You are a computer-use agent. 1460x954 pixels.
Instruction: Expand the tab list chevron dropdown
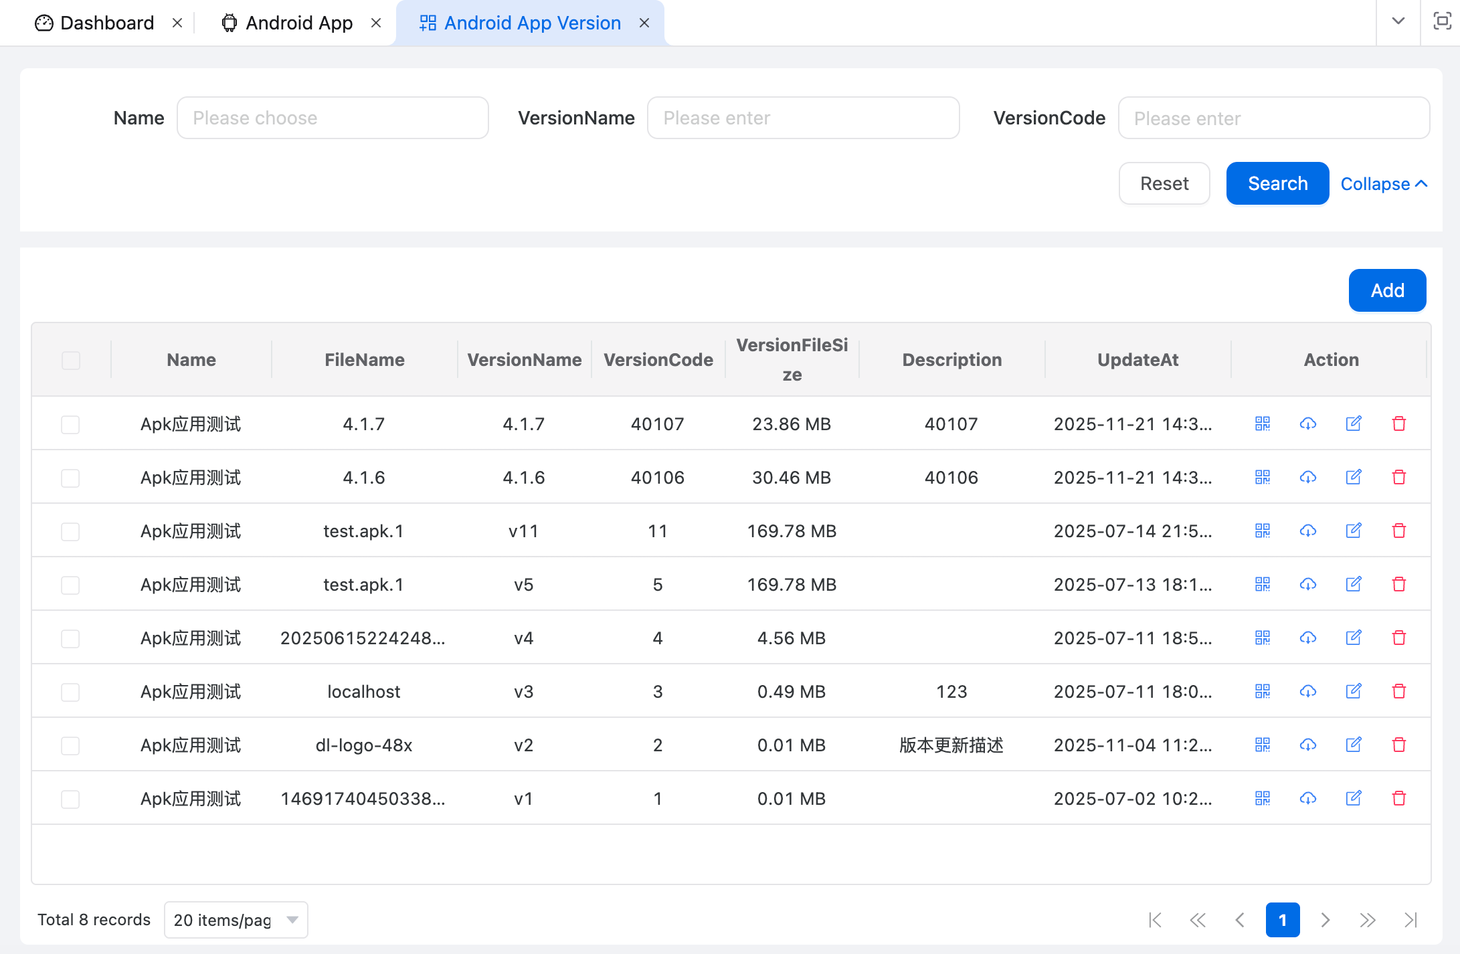(x=1398, y=21)
